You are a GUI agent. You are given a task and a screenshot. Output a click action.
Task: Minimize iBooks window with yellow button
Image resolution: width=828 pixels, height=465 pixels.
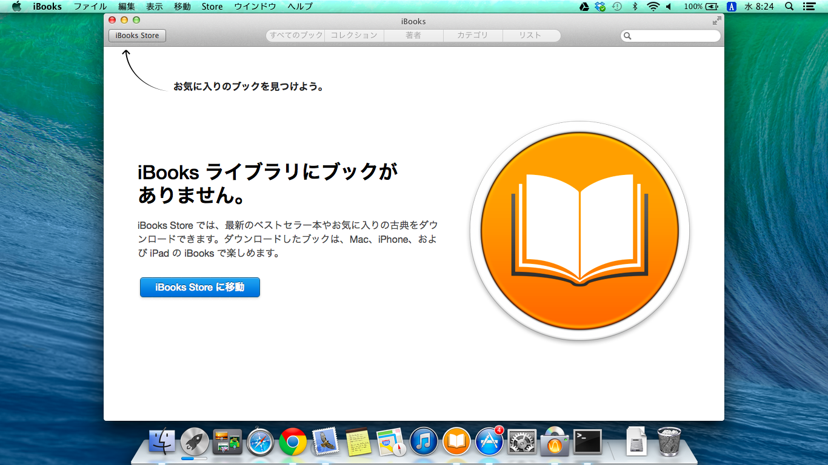coord(124,20)
